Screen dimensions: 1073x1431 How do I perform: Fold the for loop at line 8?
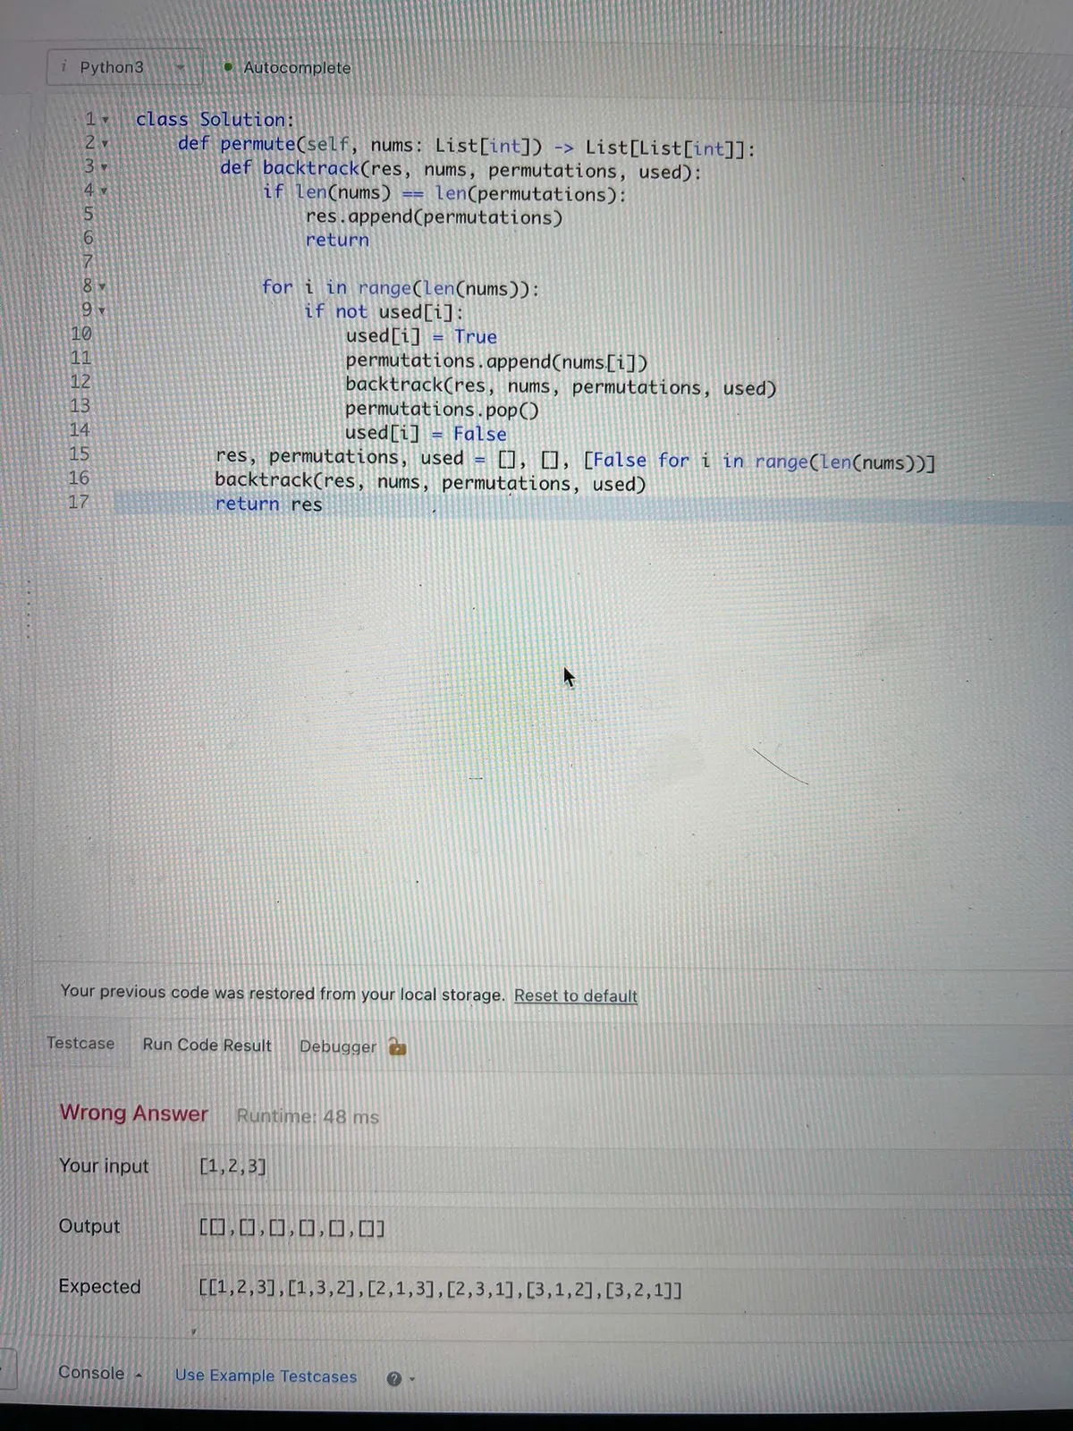[x=102, y=287]
